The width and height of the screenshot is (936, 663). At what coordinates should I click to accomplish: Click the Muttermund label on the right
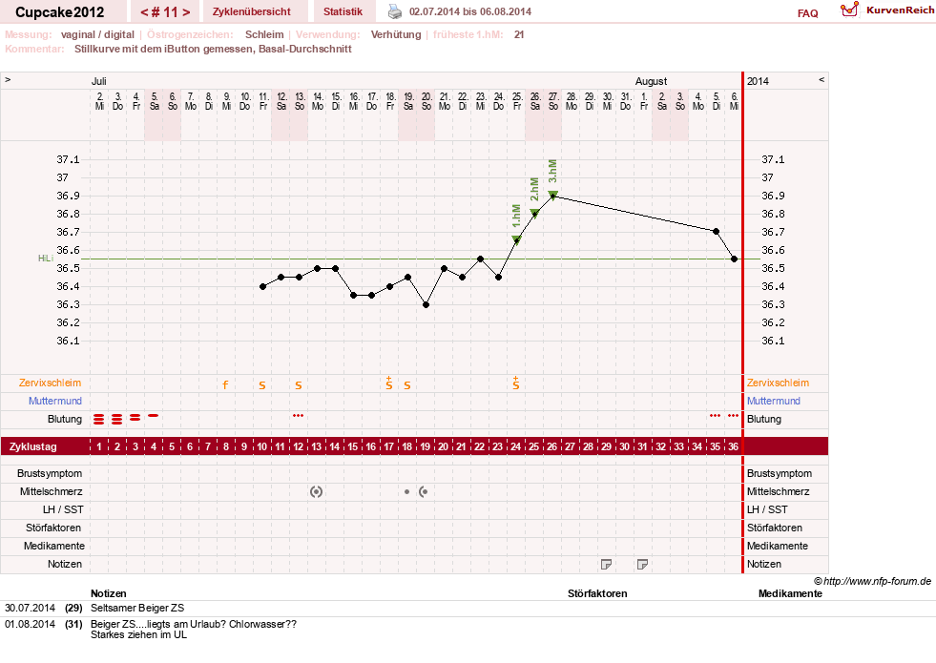click(774, 401)
